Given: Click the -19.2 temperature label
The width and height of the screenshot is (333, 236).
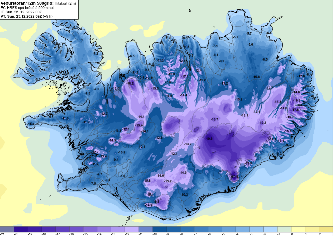Looking at the screenshot, I should (x=262, y=123).
